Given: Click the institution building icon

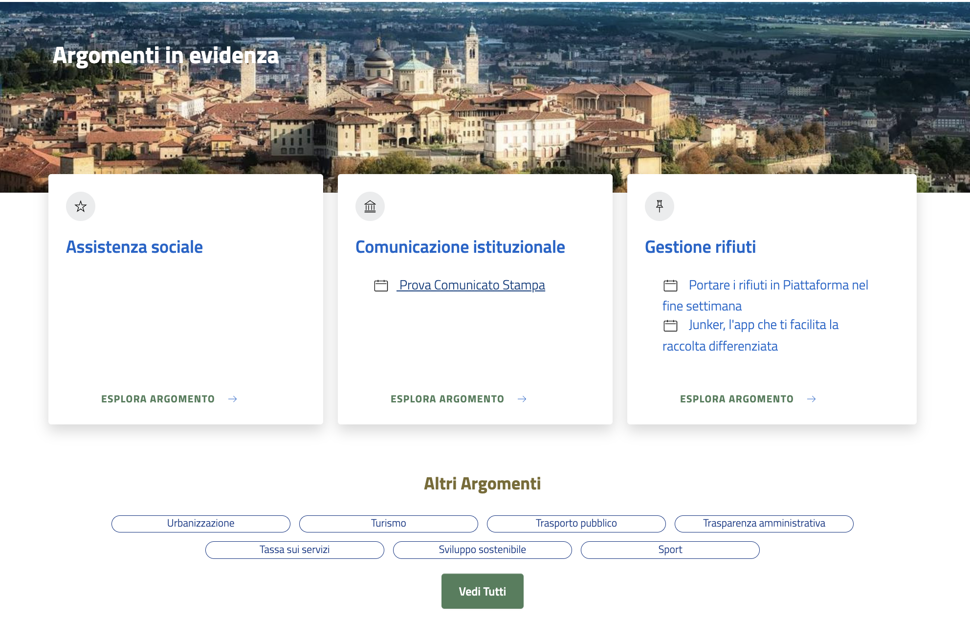Looking at the screenshot, I should [x=370, y=206].
